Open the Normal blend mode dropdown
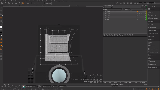Viewport: 160px width, 90px height. [113, 9]
